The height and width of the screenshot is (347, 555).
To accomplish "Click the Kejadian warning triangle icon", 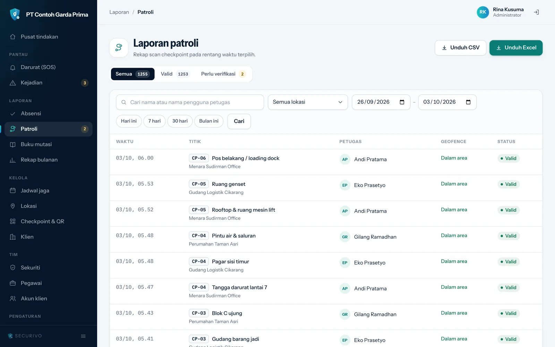I will pos(13,83).
